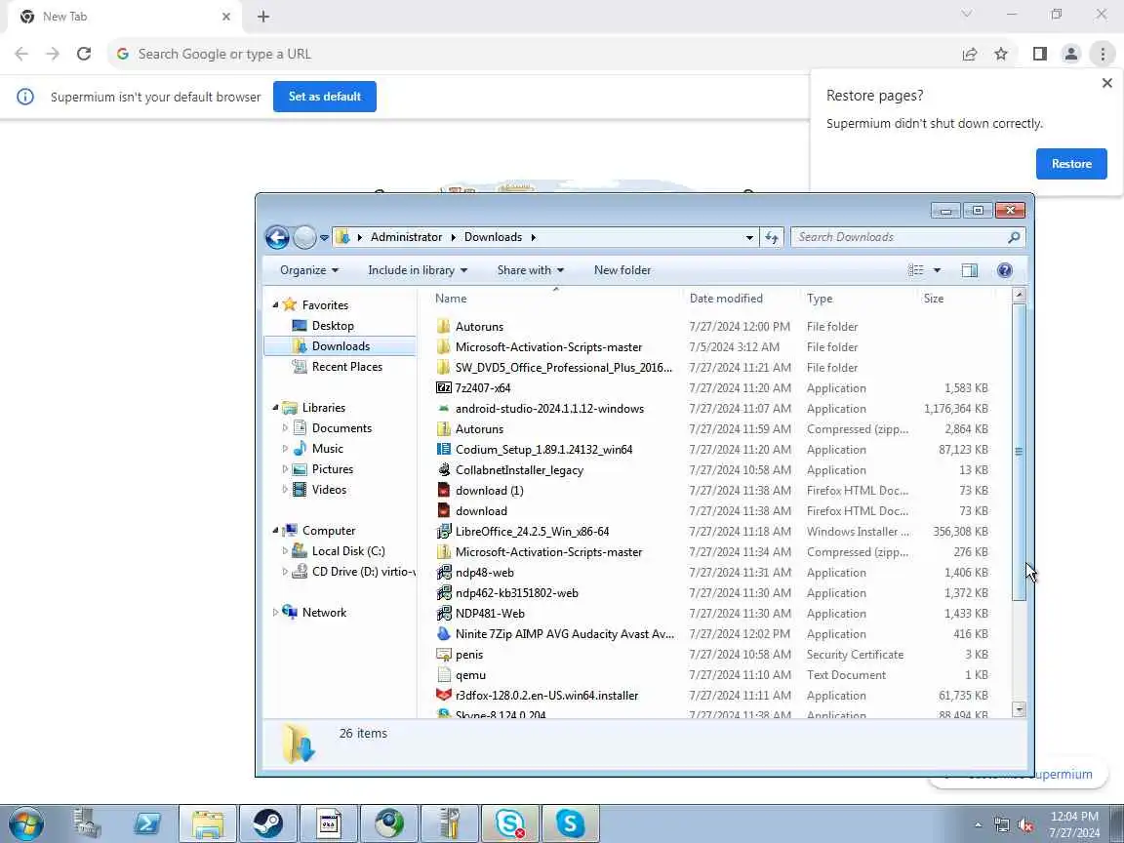Collapse the Favorites tree group
Image resolution: width=1124 pixels, height=843 pixels.
(x=275, y=305)
